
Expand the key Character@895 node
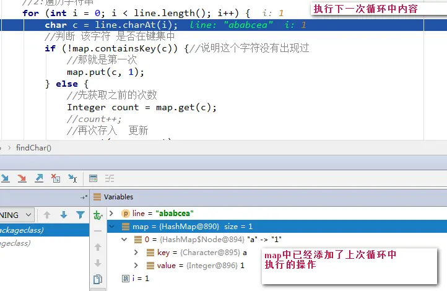point(136,252)
